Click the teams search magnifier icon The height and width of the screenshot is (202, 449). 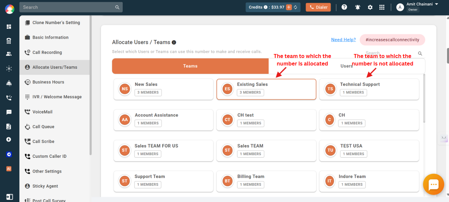[x=420, y=53]
